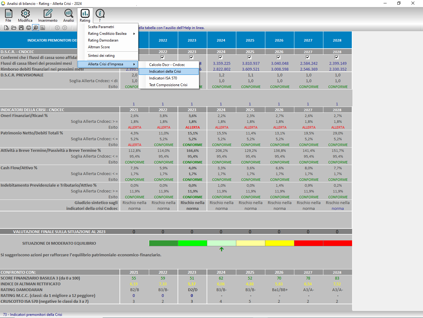
Task: Open Sintesi dei rating entry
Action: point(108,56)
